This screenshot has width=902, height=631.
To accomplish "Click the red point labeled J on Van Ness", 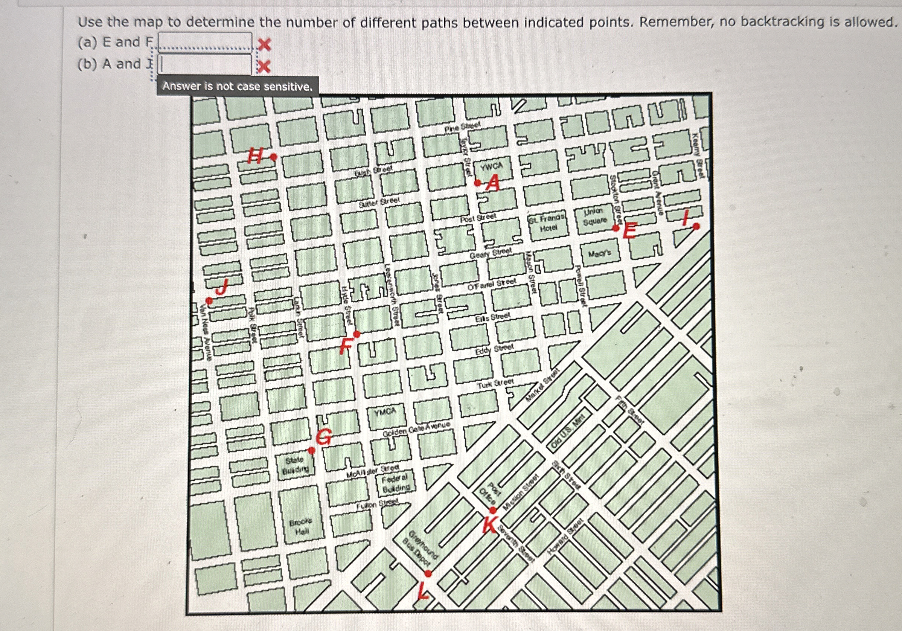I will 209,301.
